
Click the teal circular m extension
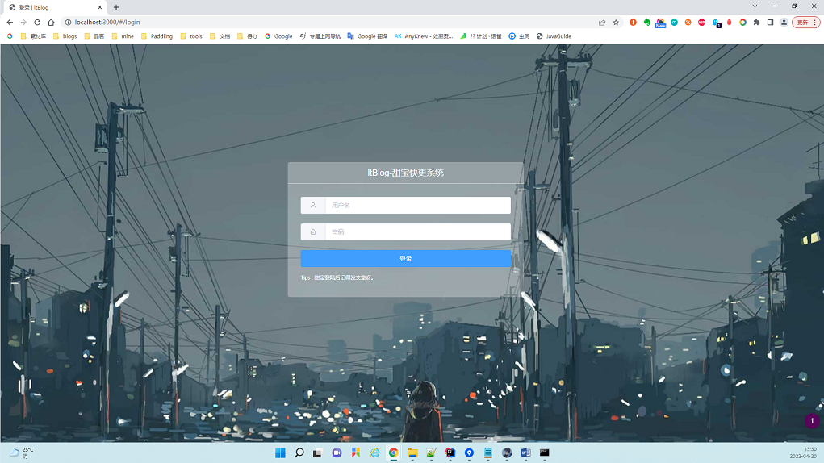pyautogui.click(x=674, y=22)
